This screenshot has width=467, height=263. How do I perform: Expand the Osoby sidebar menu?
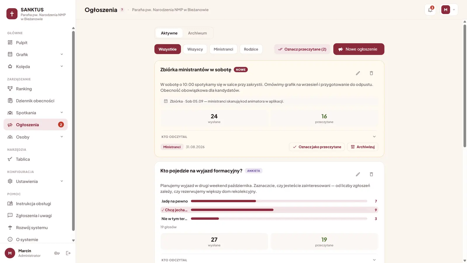point(36,137)
